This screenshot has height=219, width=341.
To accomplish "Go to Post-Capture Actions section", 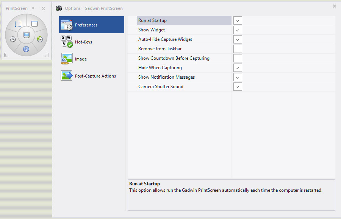I will [x=92, y=76].
